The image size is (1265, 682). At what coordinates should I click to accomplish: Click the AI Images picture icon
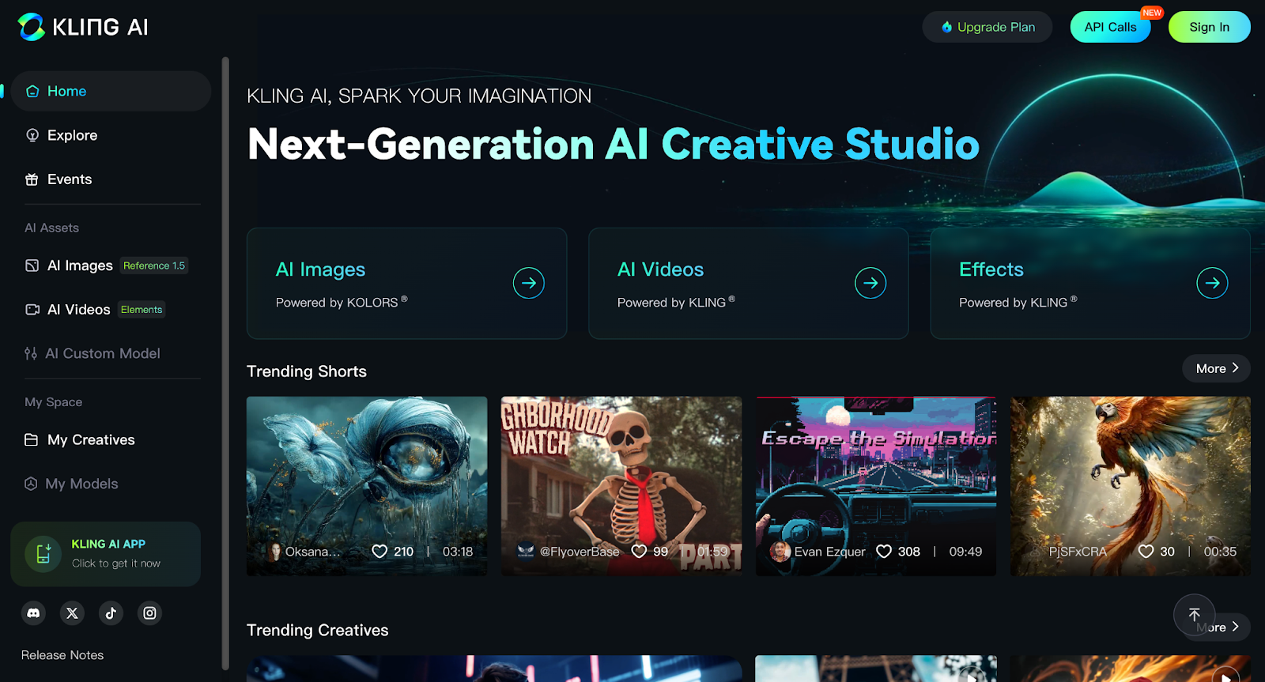pos(32,266)
